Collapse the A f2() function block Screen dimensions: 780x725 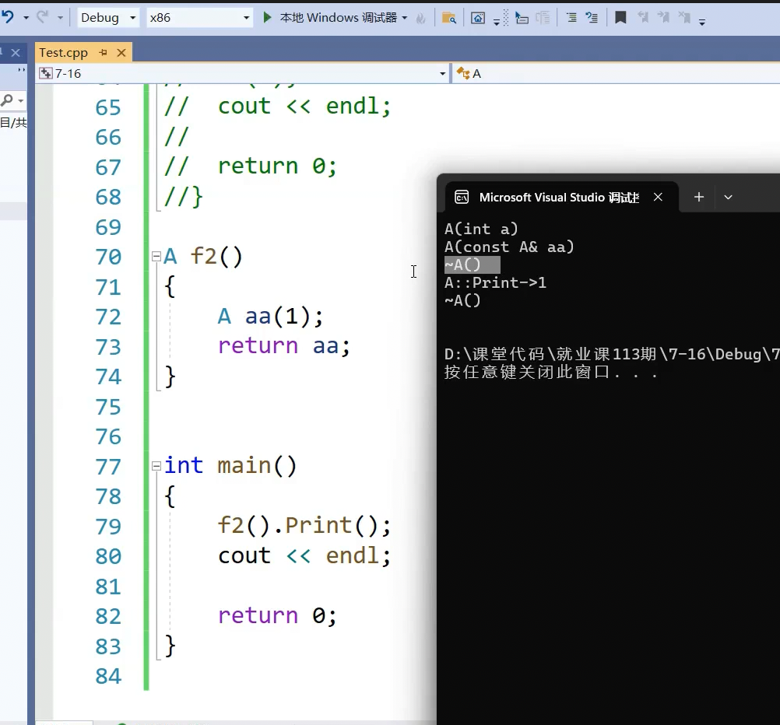pyautogui.click(x=156, y=257)
